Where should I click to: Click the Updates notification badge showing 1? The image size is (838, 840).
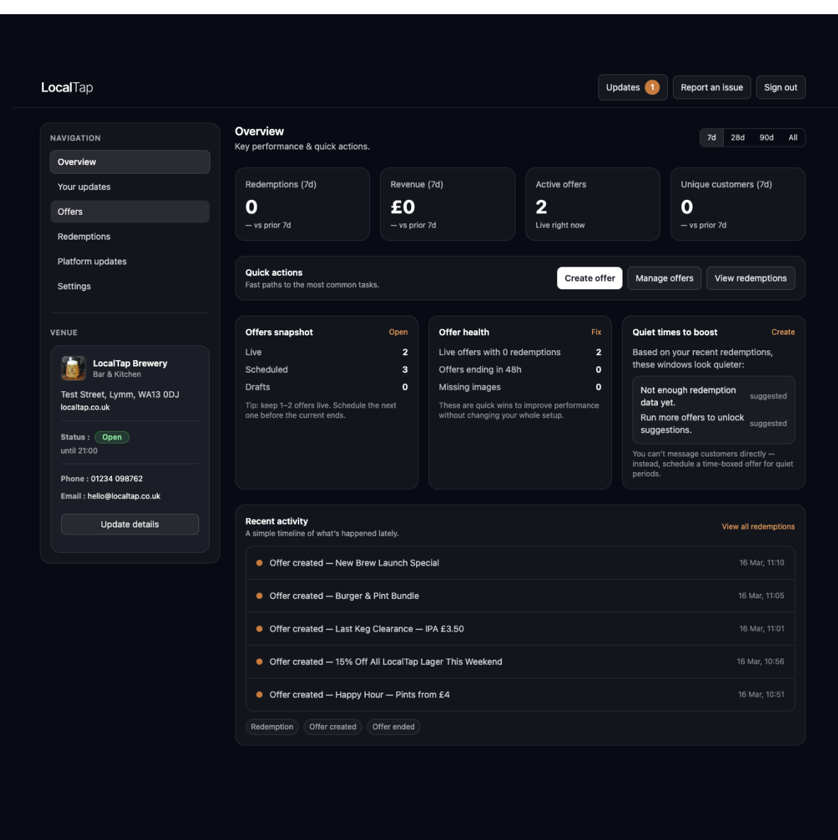coord(652,87)
